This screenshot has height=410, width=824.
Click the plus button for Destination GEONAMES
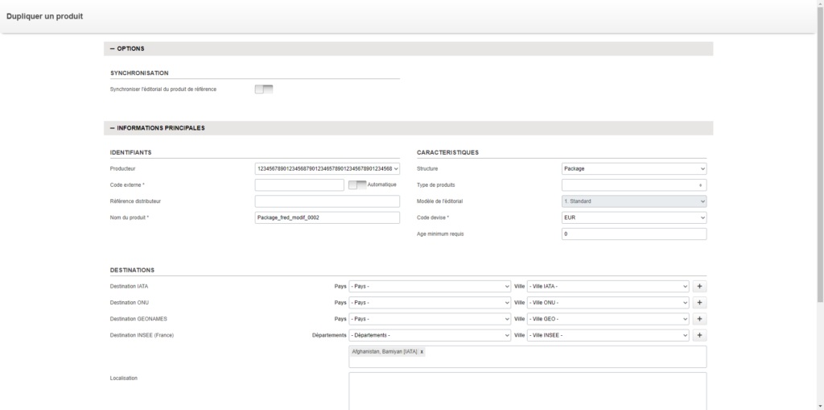[699, 319]
